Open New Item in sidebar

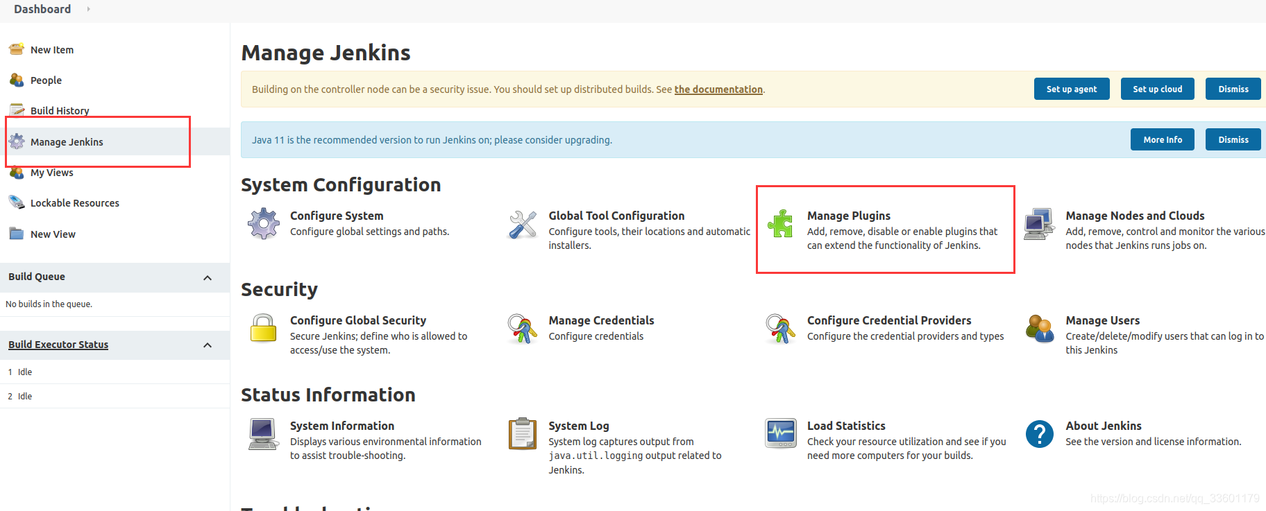[x=52, y=50]
